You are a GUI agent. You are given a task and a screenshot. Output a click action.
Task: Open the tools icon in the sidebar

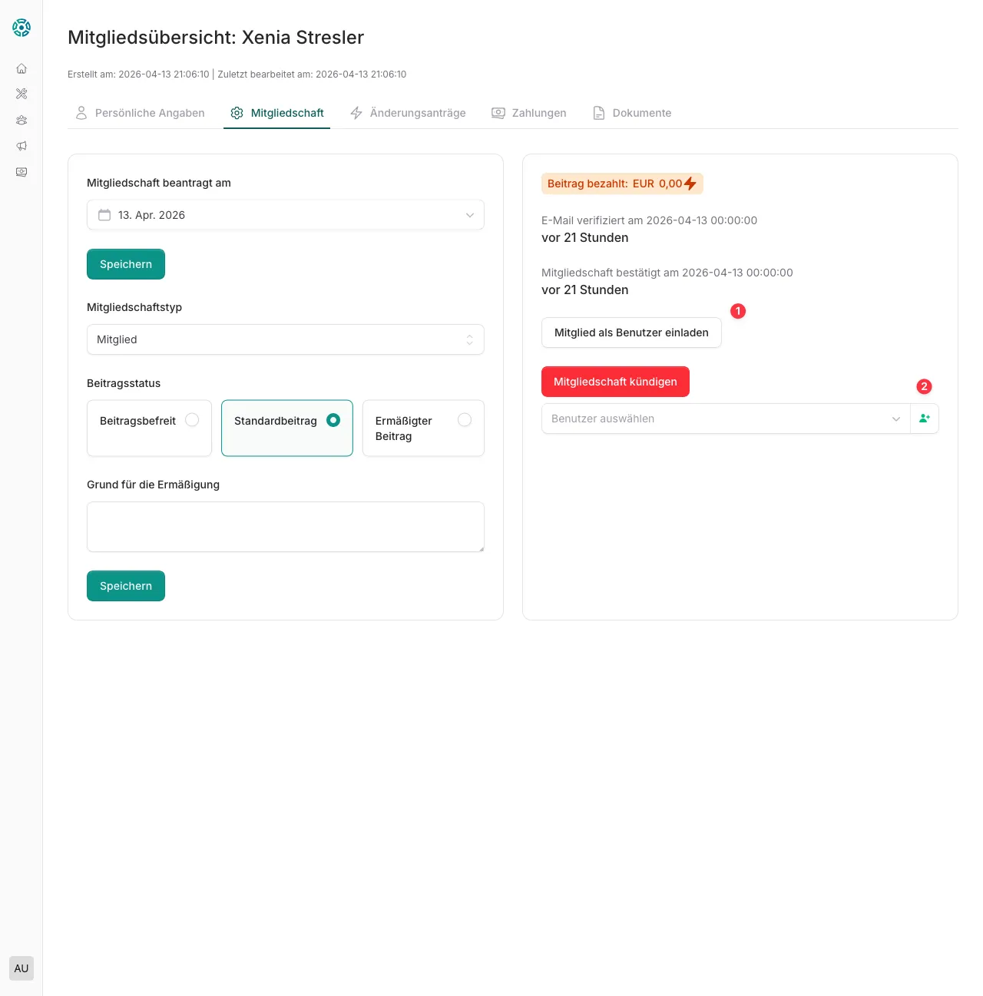click(x=22, y=94)
